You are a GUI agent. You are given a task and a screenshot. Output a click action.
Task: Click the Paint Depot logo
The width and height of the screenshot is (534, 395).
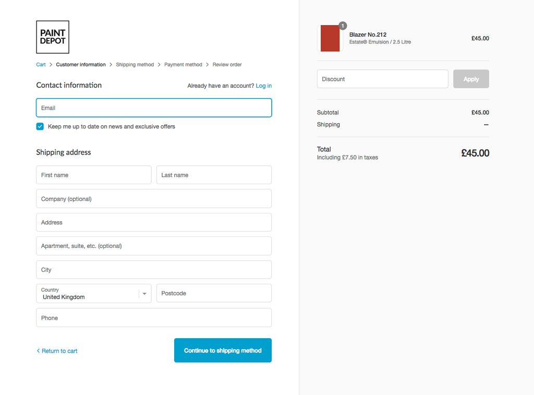pyautogui.click(x=53, y=37)
